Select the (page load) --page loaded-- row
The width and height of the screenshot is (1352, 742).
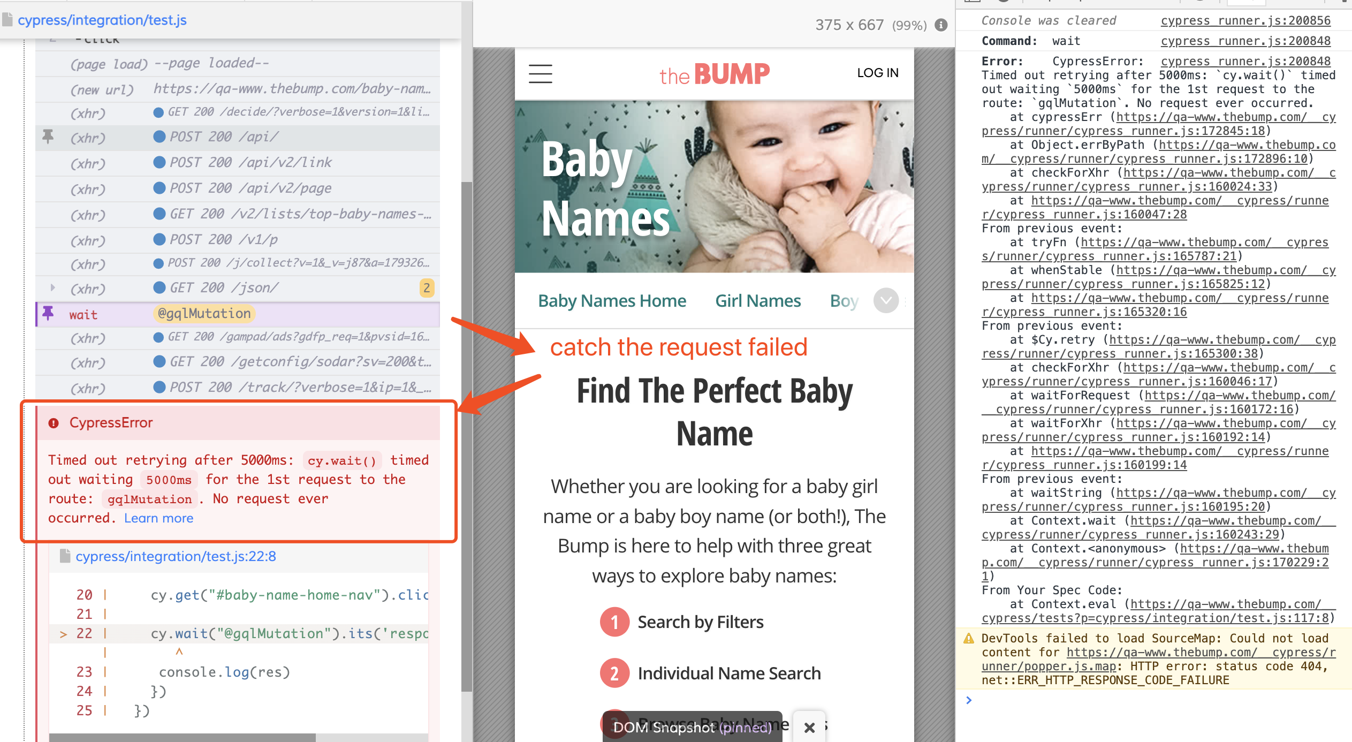pyautogui.click(x=238, y=64)
